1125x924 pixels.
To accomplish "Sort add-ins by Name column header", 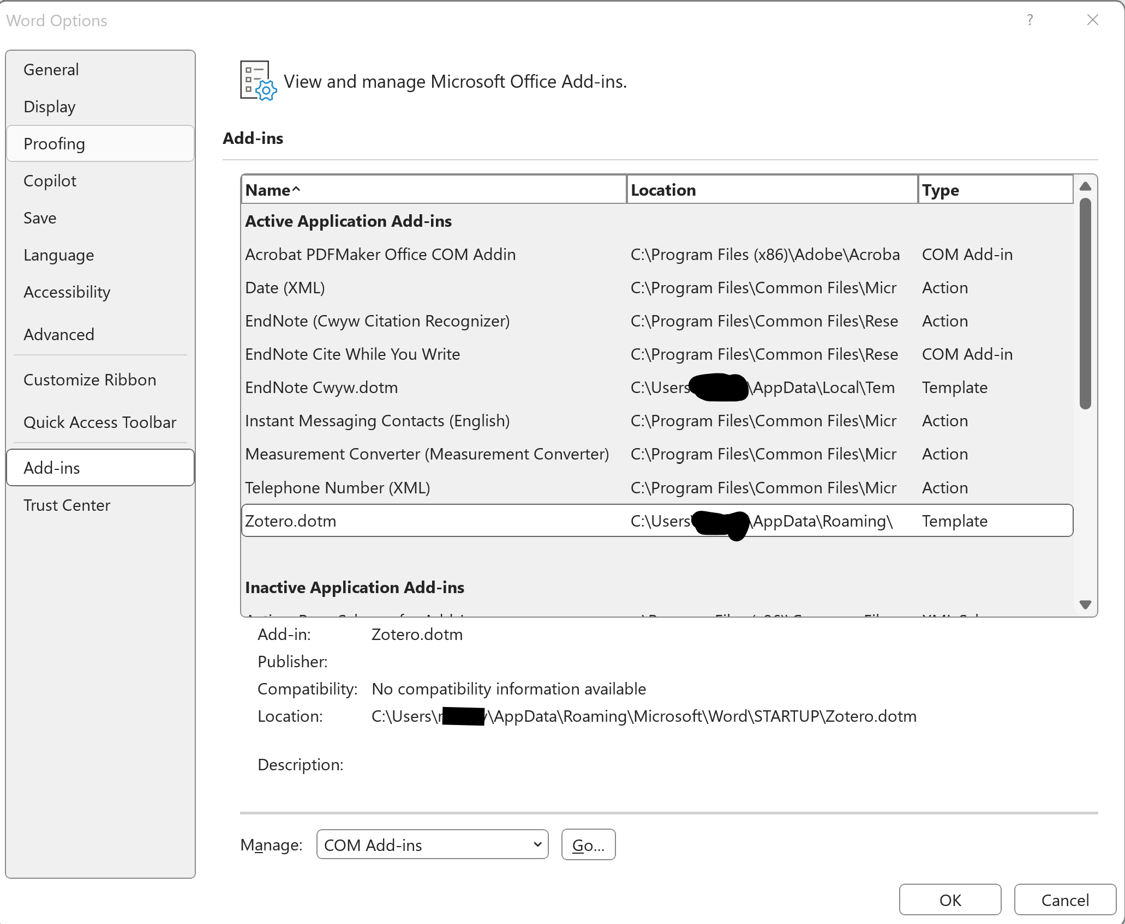I will pos(434,190).
